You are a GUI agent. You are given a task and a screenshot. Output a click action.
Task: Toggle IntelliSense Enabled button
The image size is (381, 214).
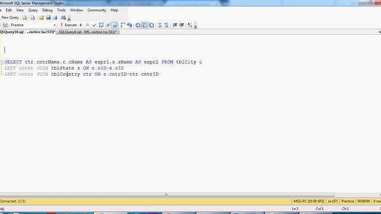(114, 25)
